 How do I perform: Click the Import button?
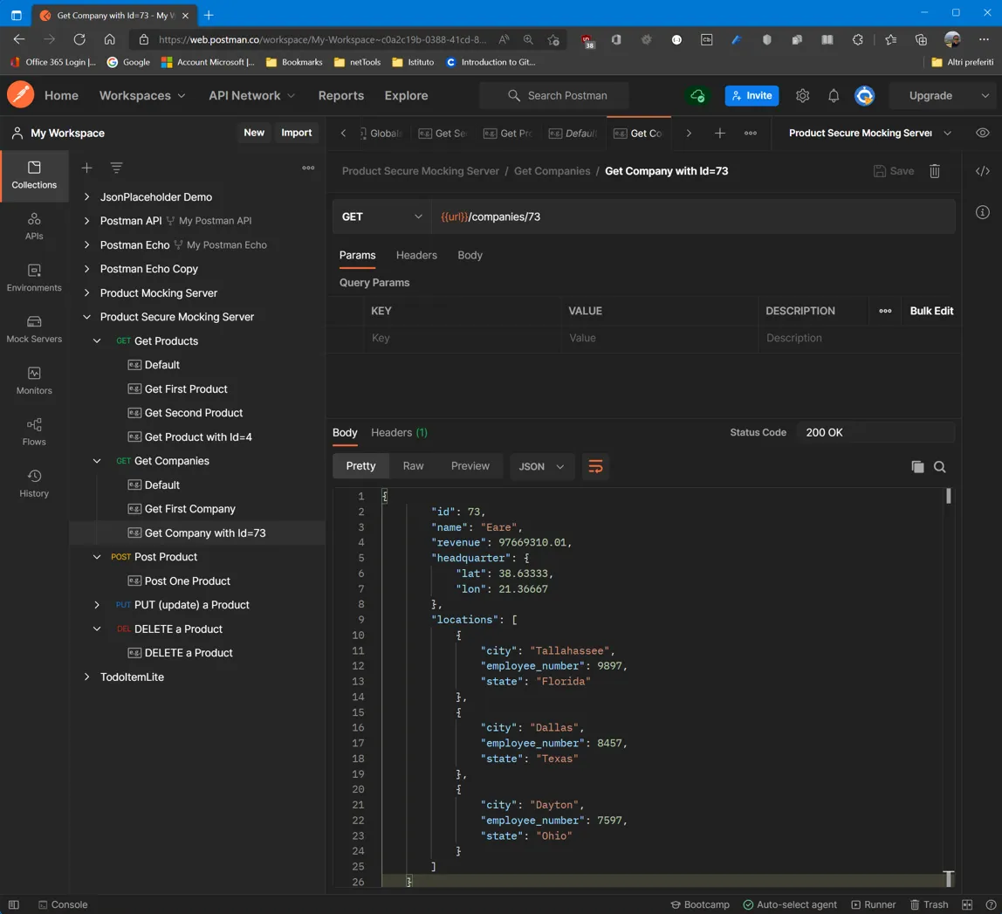click(x=297, y=133)
